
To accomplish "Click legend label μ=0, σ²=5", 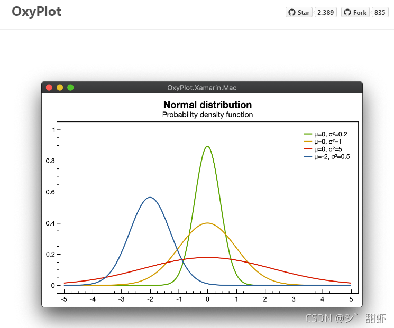I will point(328,149).
